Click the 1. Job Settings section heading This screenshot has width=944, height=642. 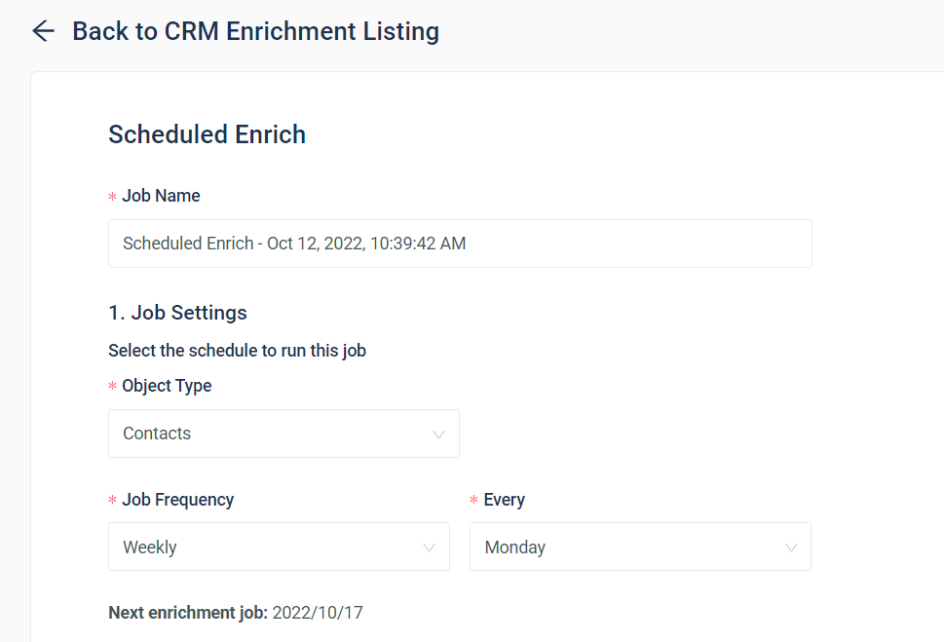pyautogui.click(x=177, y=313)
